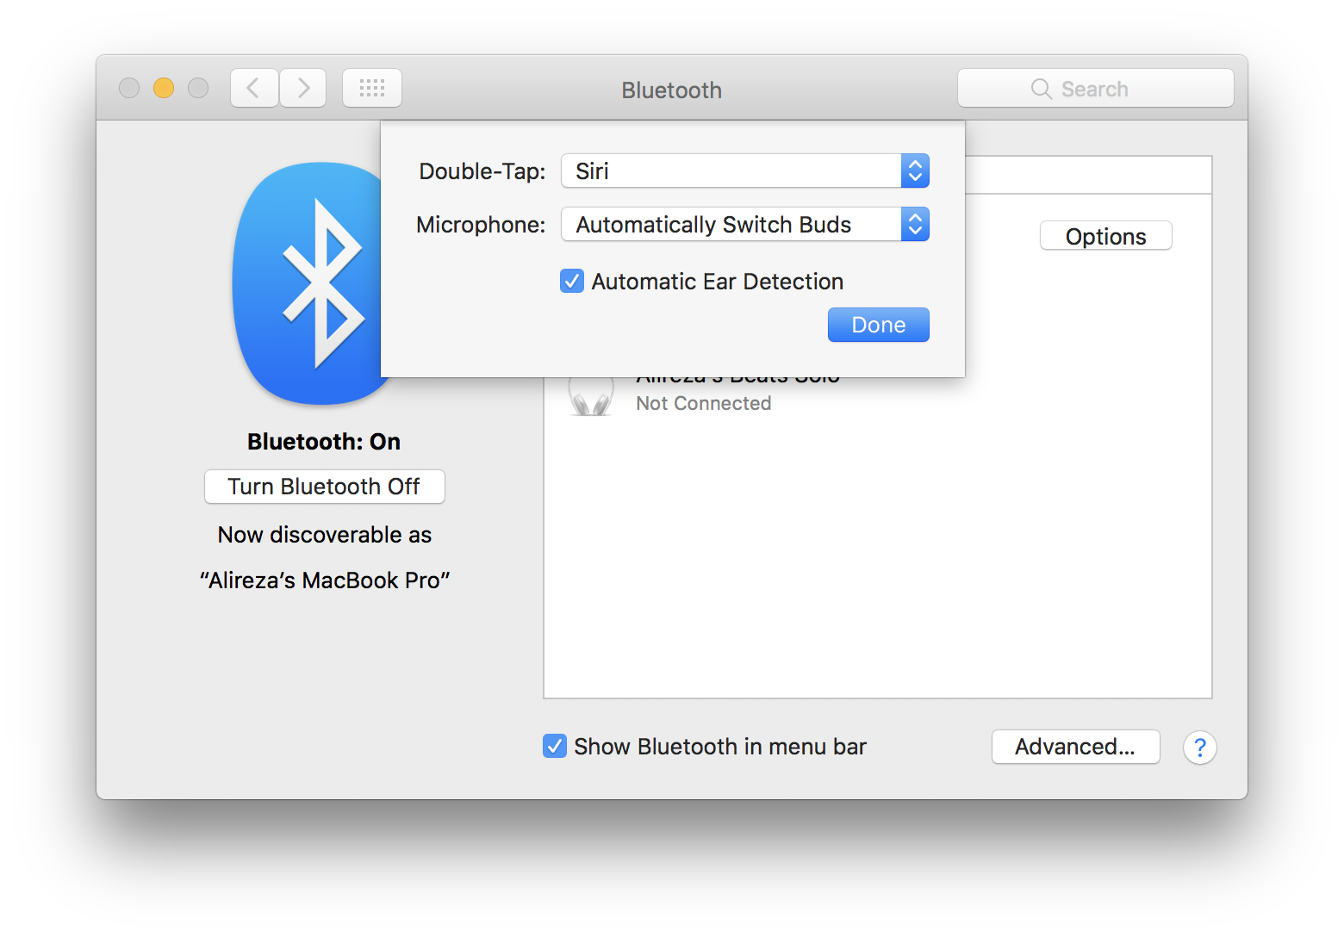Click the Done button
The width and height of the screenshot is (1344, 937).
click(879, 325)
